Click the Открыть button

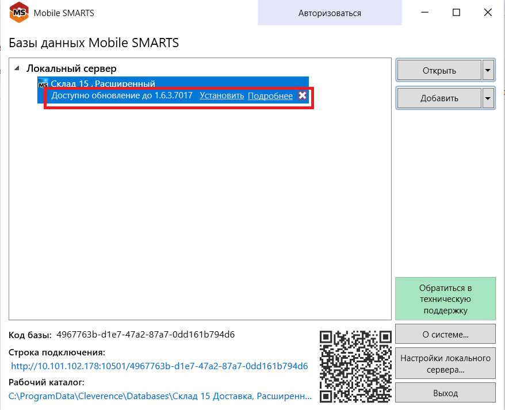pos(439,70)
